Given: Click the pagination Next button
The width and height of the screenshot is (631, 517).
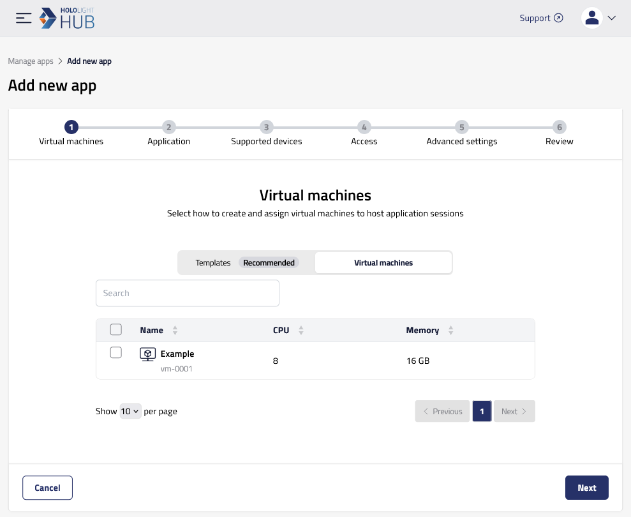Looking at the screenshot, I should pyautogui.click(x=514, y=411).
